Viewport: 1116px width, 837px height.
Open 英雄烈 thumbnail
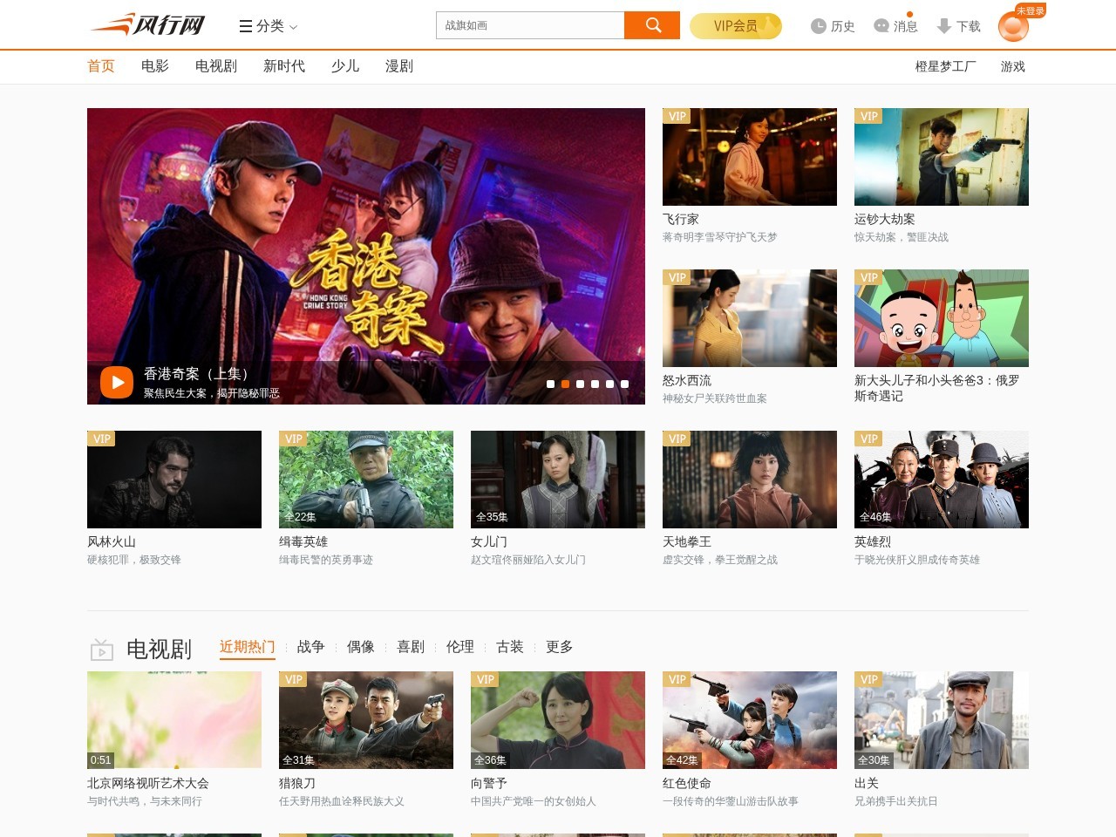942,480
